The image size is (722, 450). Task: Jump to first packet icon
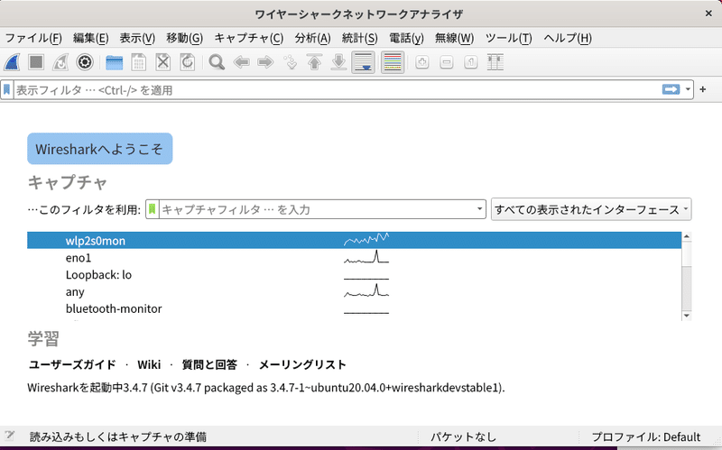[x=314, y=62]
